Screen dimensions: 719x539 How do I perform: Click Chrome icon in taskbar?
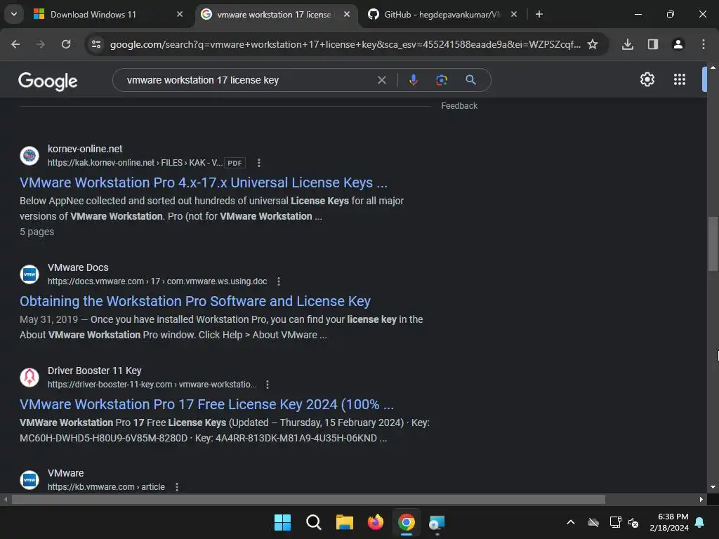(407, 522)
